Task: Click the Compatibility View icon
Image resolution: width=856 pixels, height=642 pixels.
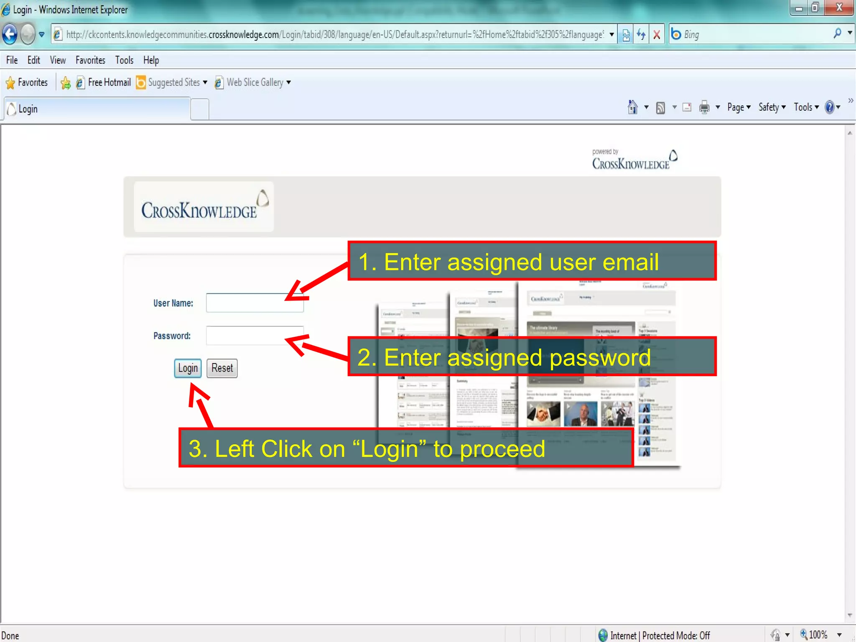Action: pyautogui.click(x=626, y=34)
